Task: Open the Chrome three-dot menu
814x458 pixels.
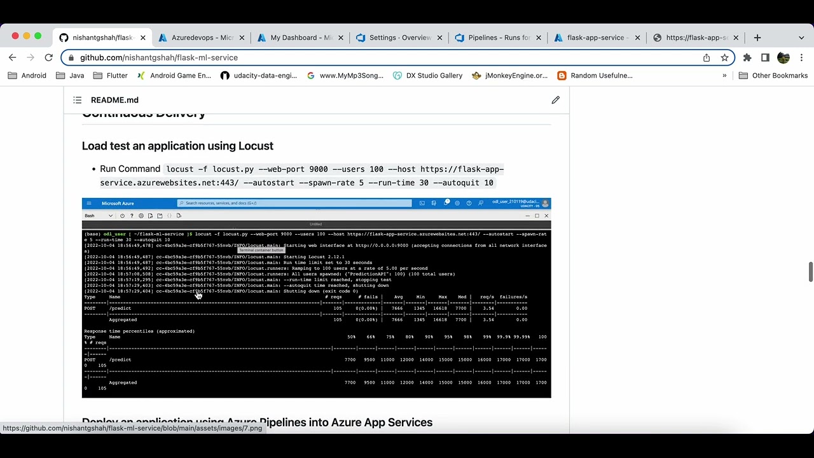Action: click(x=801, y=57)
